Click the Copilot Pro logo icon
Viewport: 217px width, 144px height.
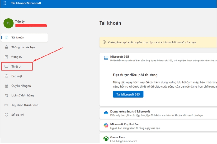click(106, 125)
